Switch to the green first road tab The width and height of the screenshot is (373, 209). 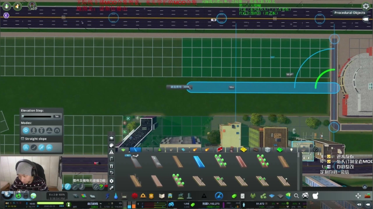click(123, 150)
